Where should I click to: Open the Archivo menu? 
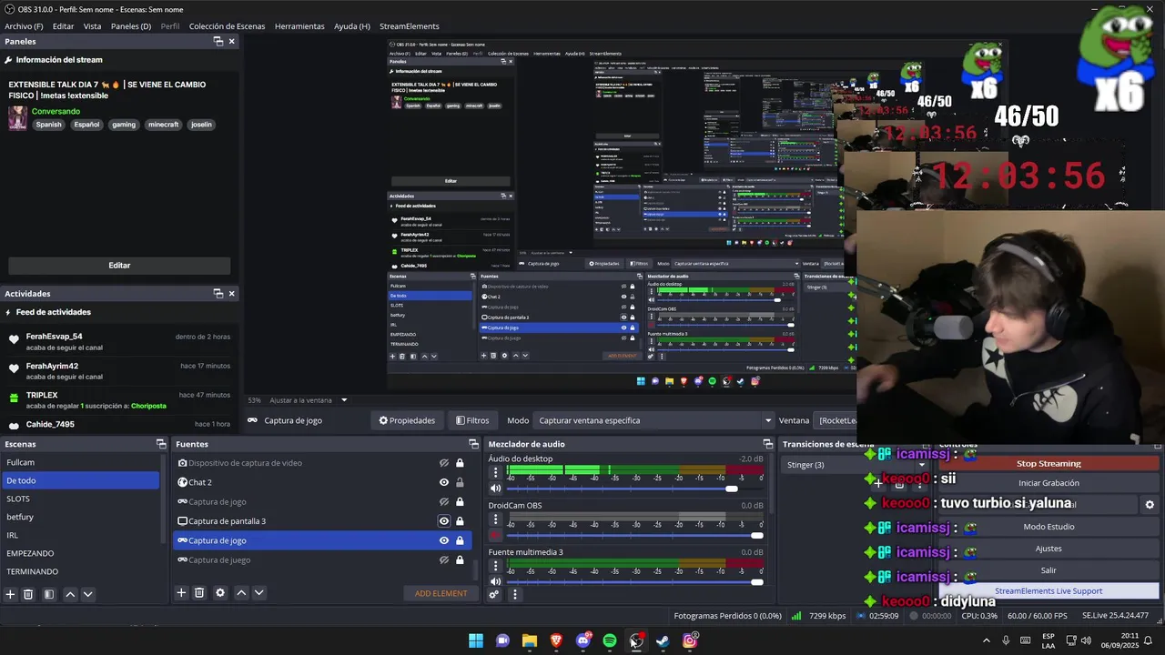pyautogui.click(x=24, y=26)
